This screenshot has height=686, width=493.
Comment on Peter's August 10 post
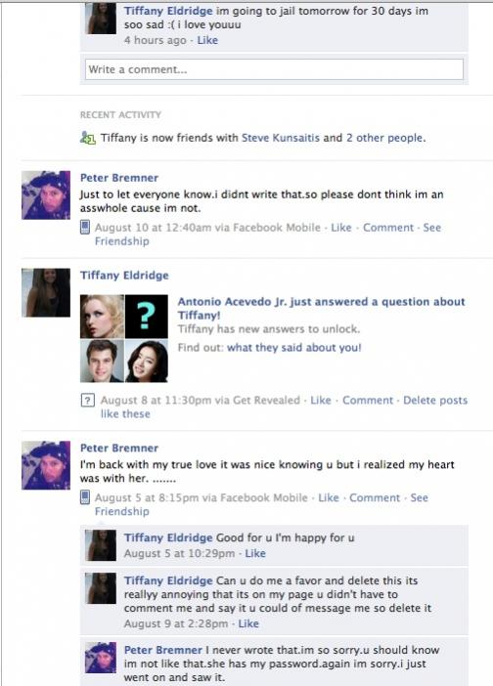[x=388, y=228]
